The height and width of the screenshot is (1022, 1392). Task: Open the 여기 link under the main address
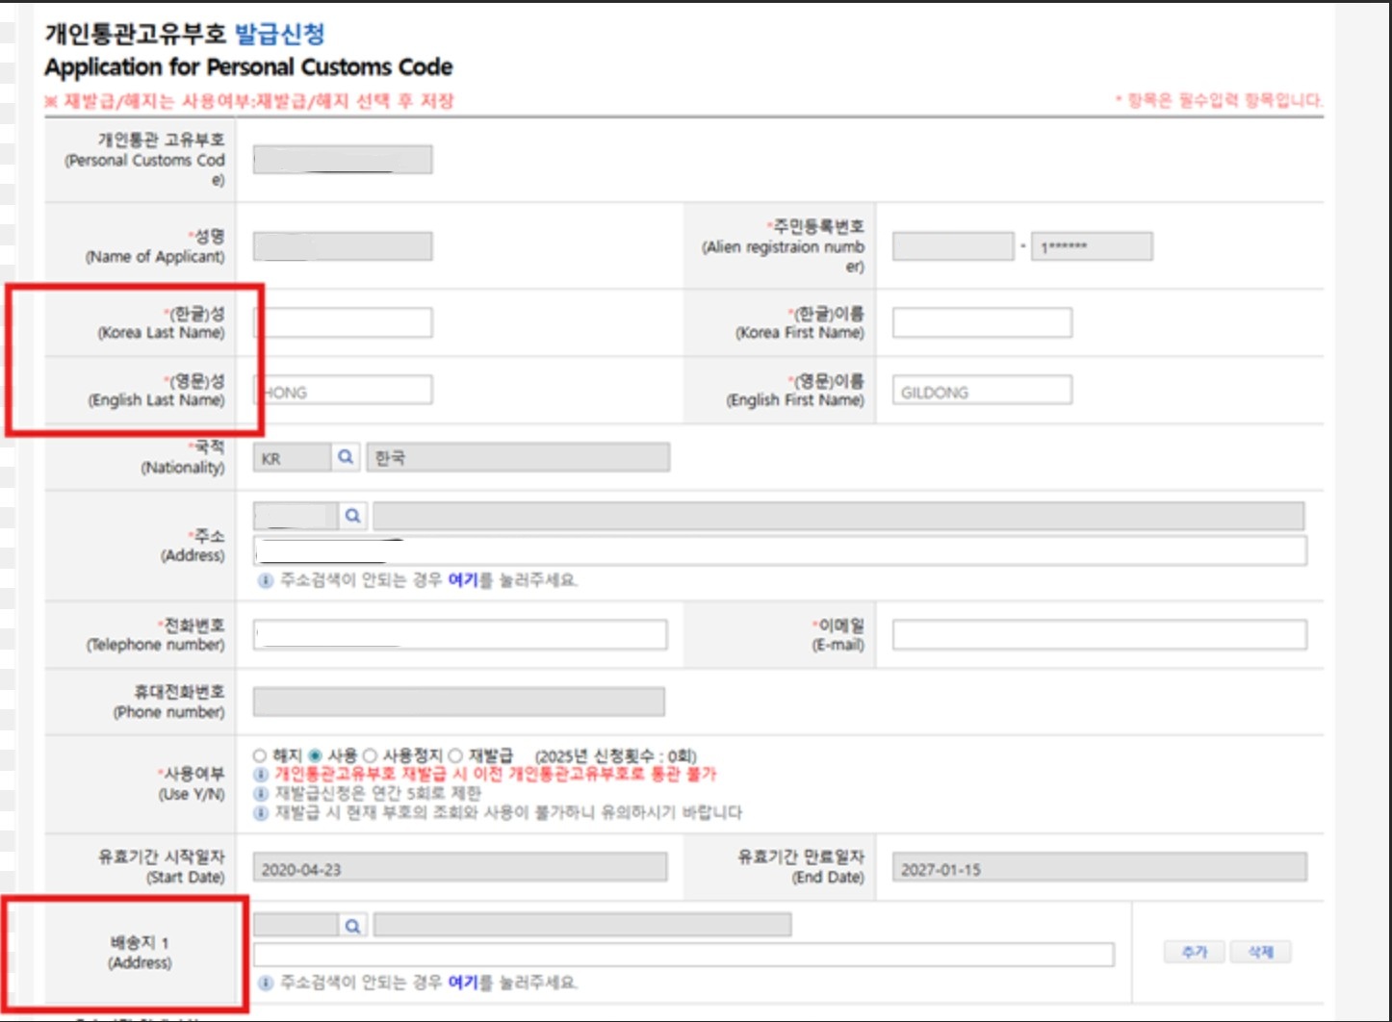point(463,580)
